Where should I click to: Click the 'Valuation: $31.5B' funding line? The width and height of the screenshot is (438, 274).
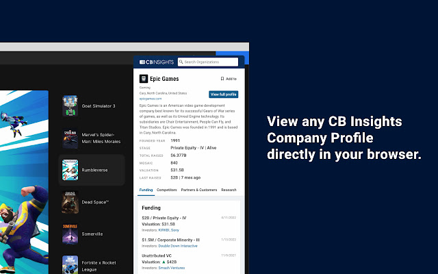coord(158,224)
